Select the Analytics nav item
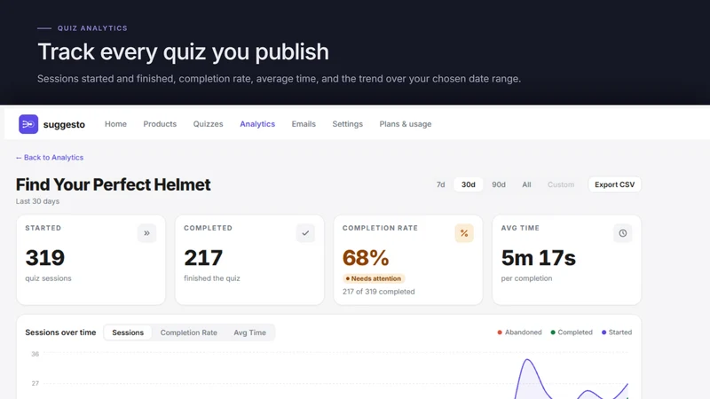 [x=257, y=124]
